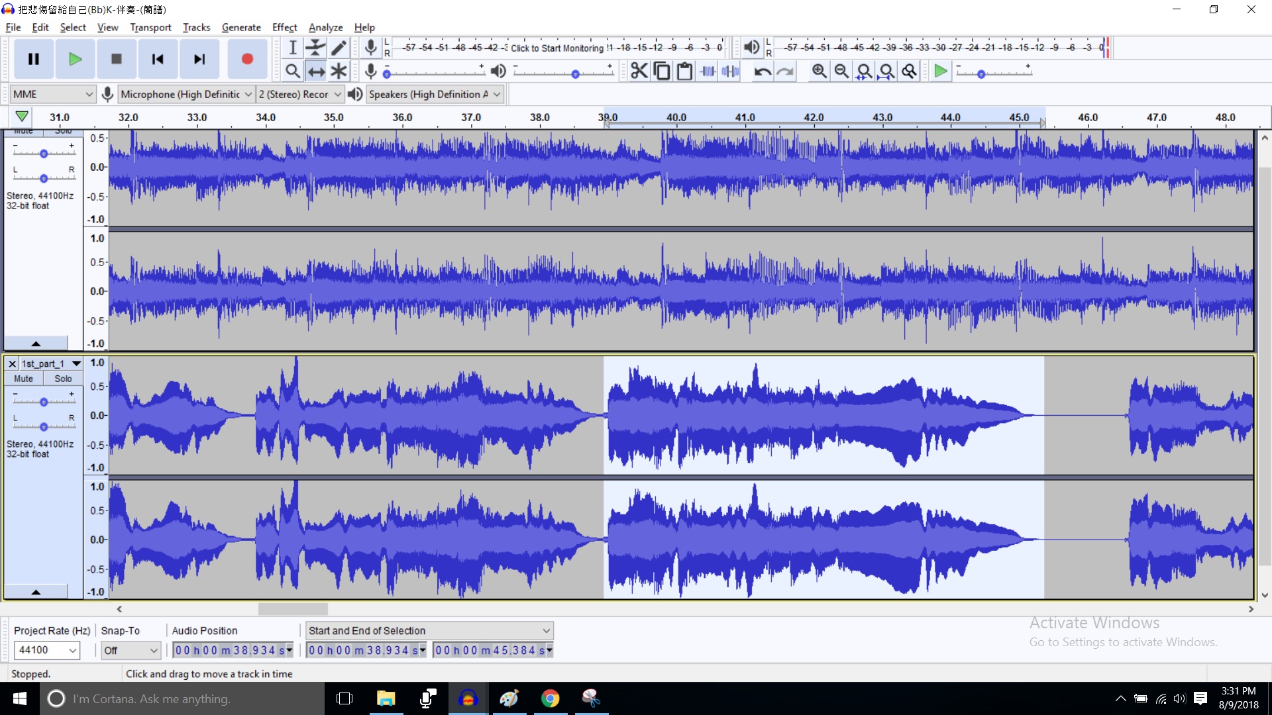1272x715 pixels.
Task: Open the Speakers playback device dropdown
Action: point(435,94)
